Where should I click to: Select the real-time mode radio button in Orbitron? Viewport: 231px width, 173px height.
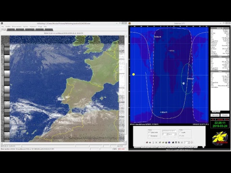(149, 132)
